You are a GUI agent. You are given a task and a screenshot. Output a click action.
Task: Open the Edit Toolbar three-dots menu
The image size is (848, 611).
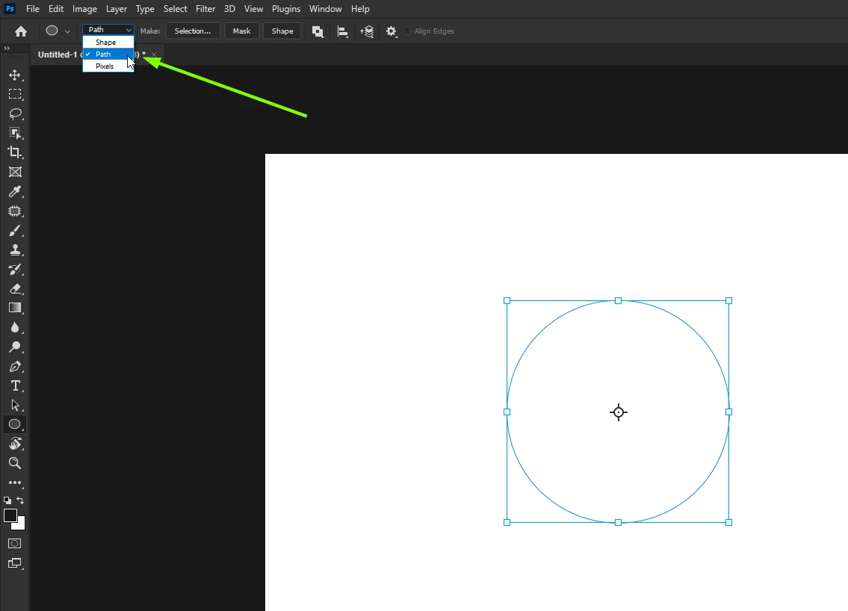tap(15, 483)
